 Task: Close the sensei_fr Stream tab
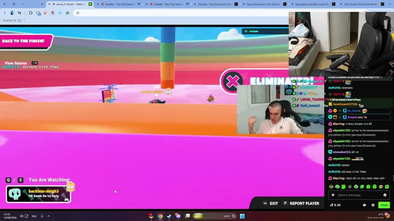49,4
